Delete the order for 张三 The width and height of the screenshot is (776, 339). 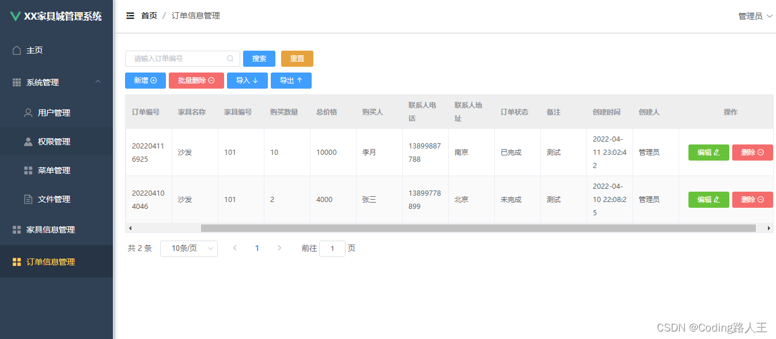pos(752,200)
